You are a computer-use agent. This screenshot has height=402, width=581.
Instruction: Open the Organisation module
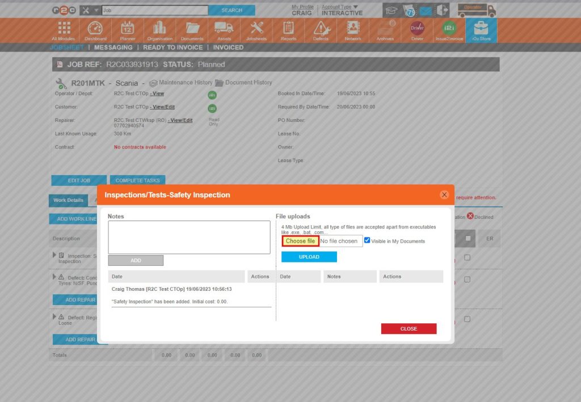pyautogui.click(x=159, y=29)
